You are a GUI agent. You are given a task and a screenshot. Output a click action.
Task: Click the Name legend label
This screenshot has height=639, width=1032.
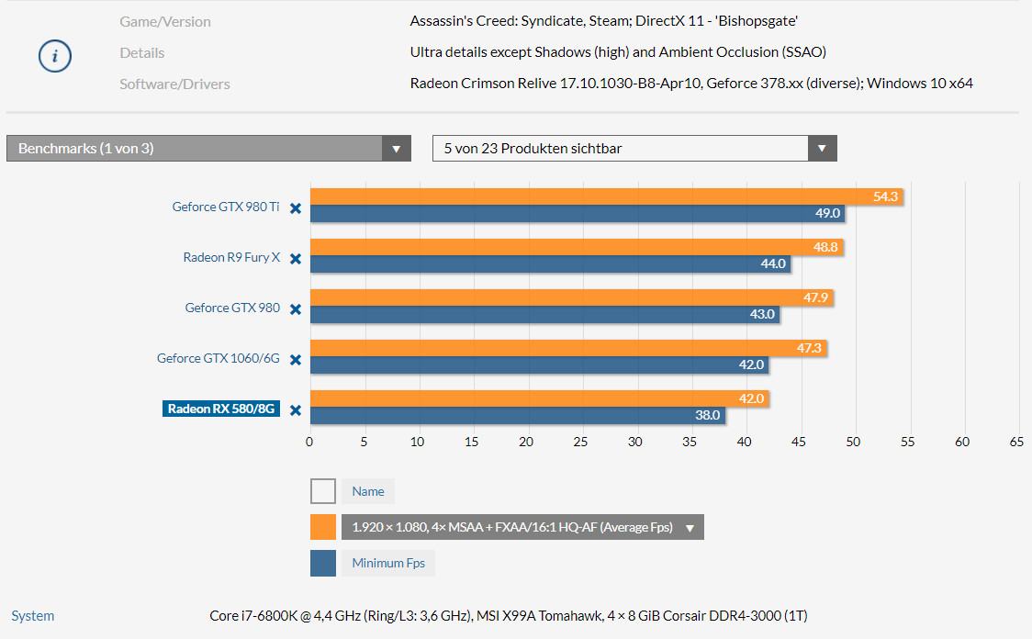point(368,491)
